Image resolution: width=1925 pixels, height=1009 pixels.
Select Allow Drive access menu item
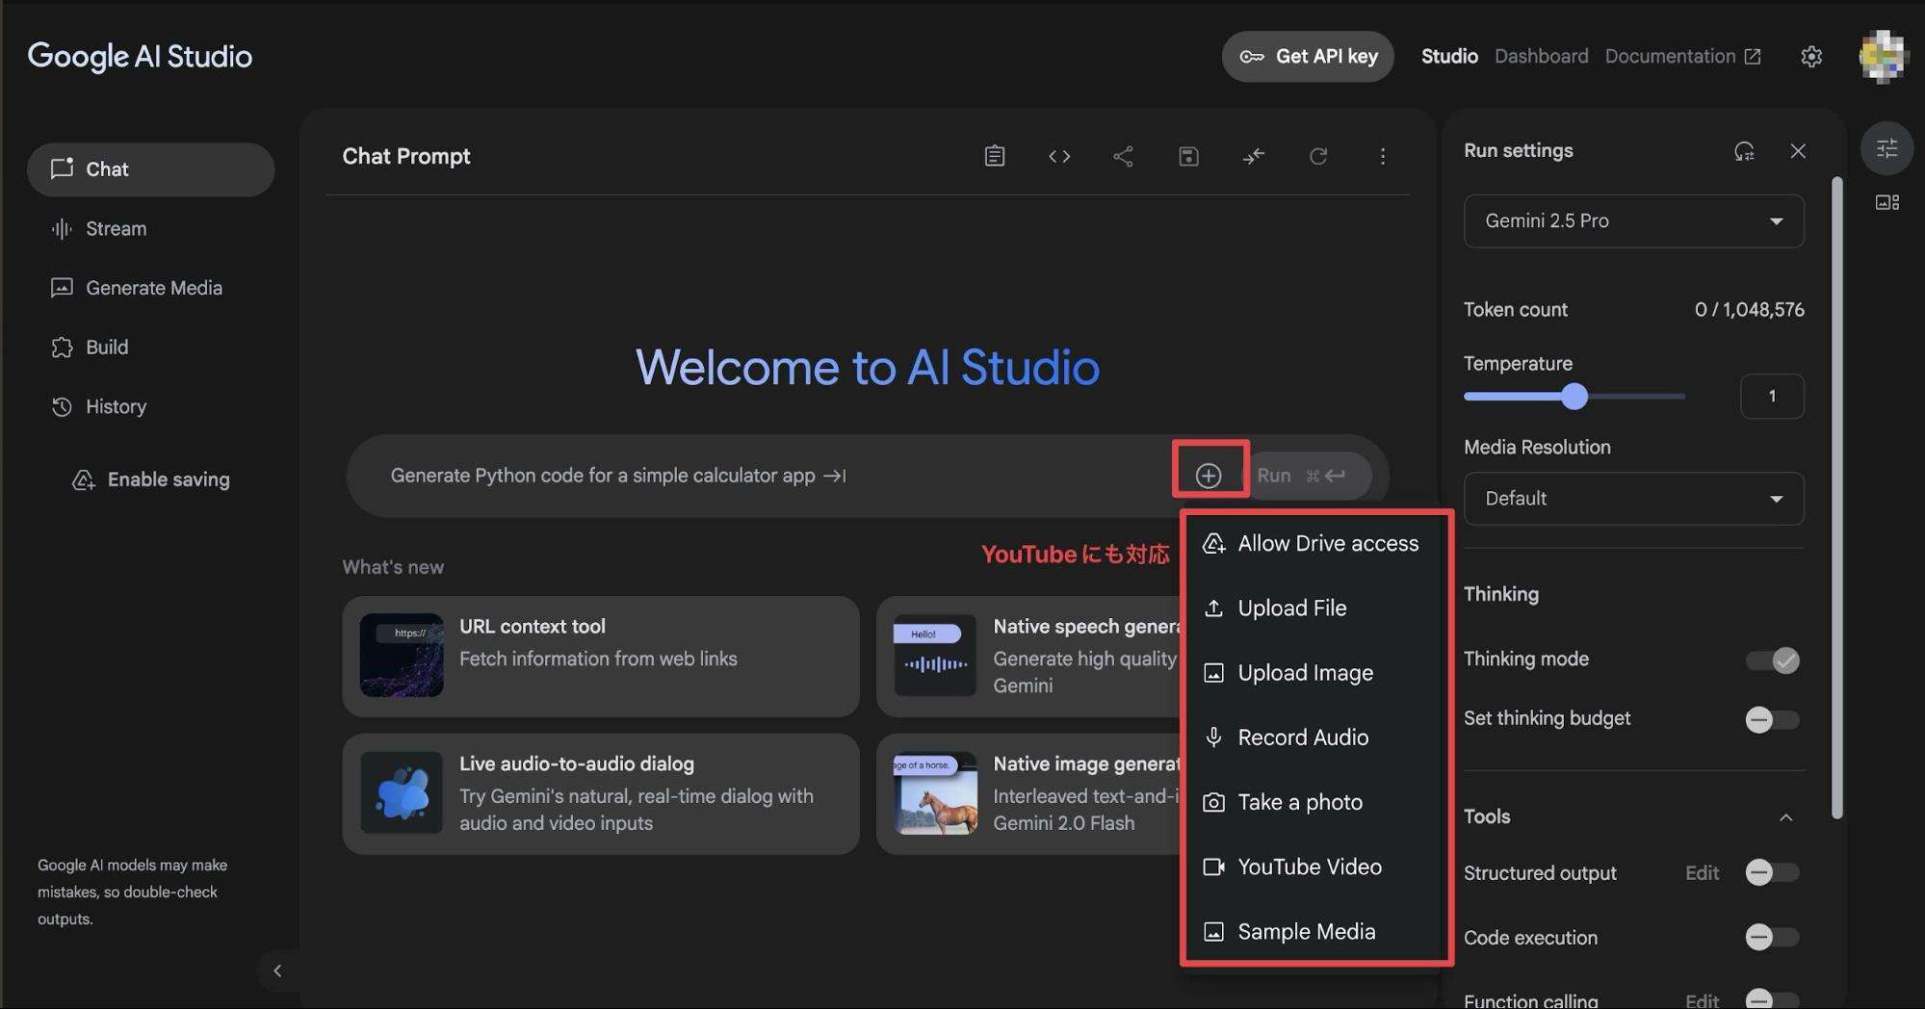1315,543
